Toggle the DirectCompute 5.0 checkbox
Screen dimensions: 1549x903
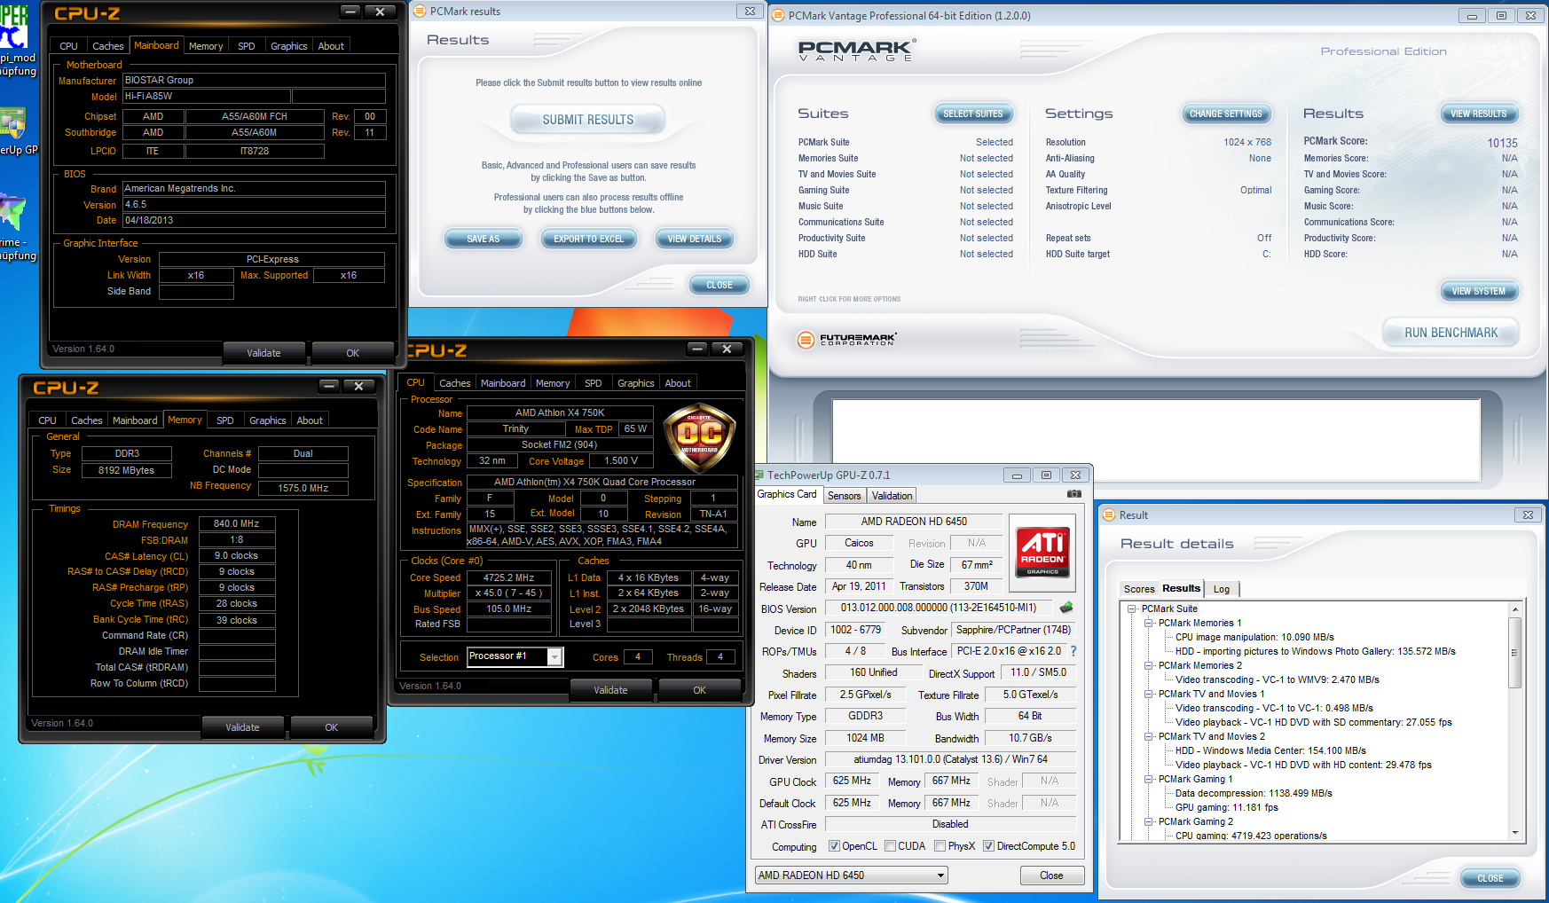point(988,846)
